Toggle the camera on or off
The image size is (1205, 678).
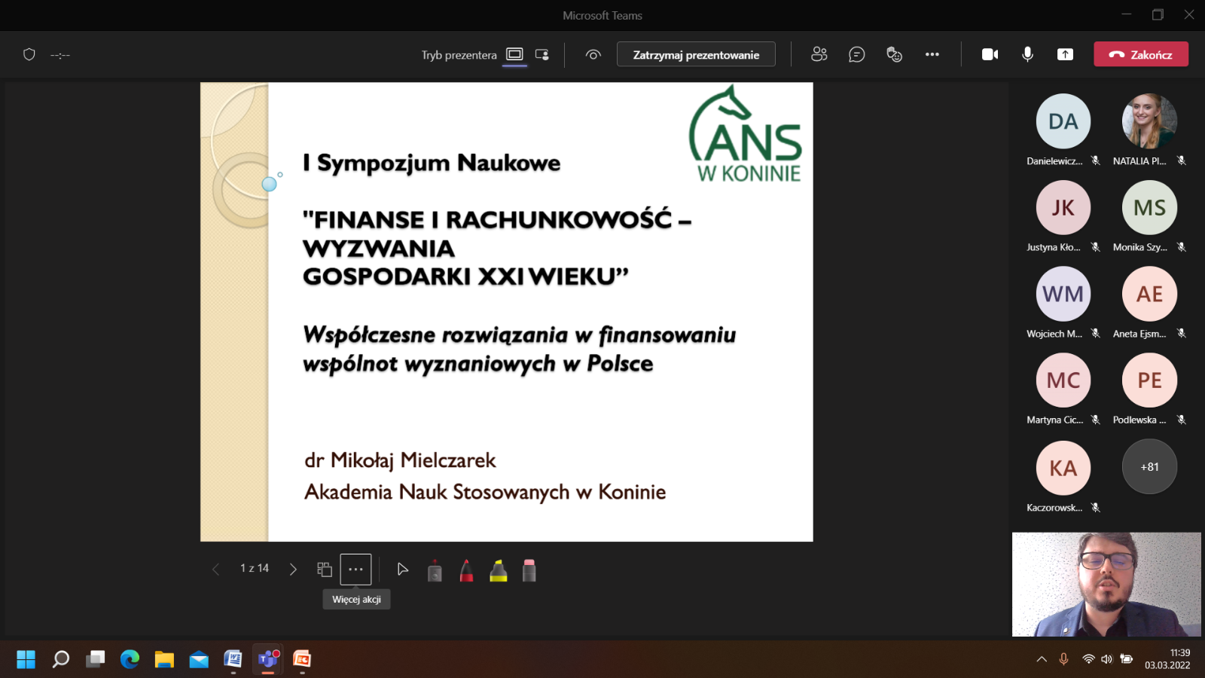click(x=990, y=54)
